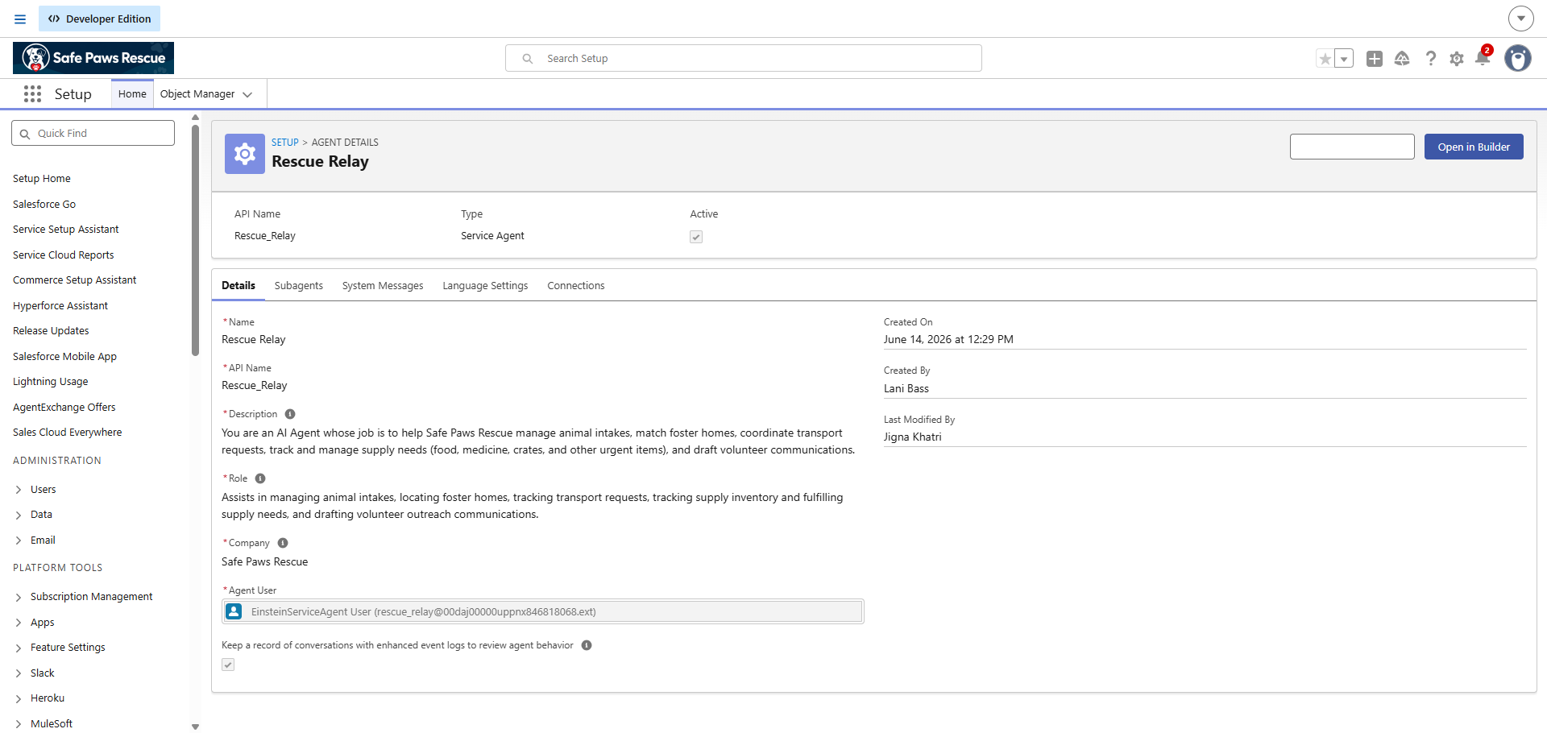Click the Search Setup magnifier icon

[528, 59]
